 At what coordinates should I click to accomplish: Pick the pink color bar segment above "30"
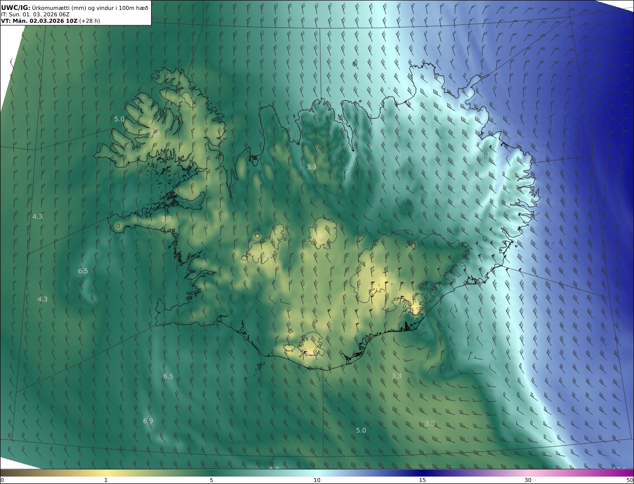(x=528, y=473)
